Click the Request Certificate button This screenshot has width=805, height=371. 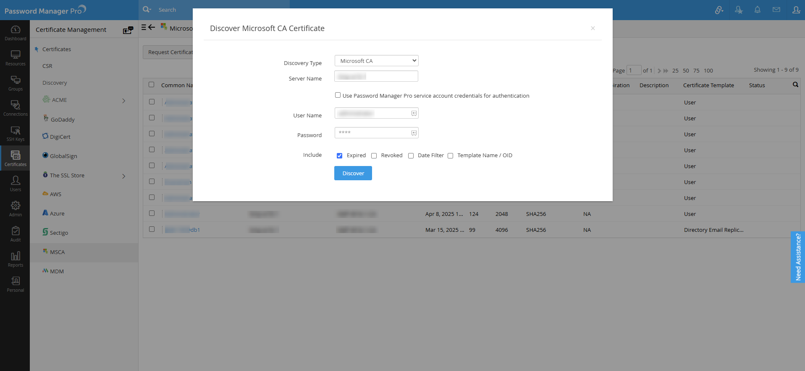click(168, 52)
